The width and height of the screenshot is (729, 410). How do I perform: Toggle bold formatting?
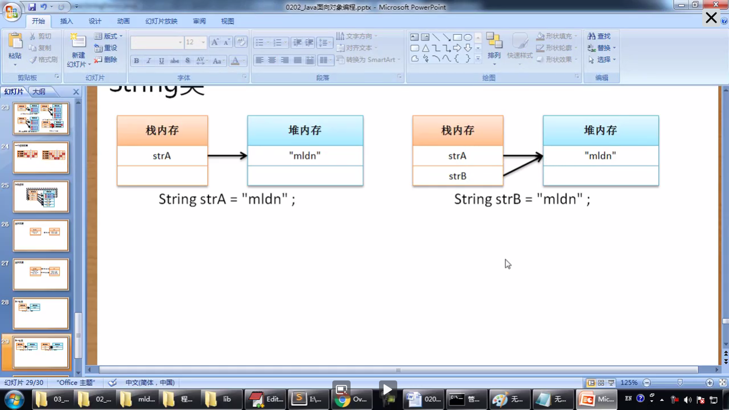click(137, 61)
